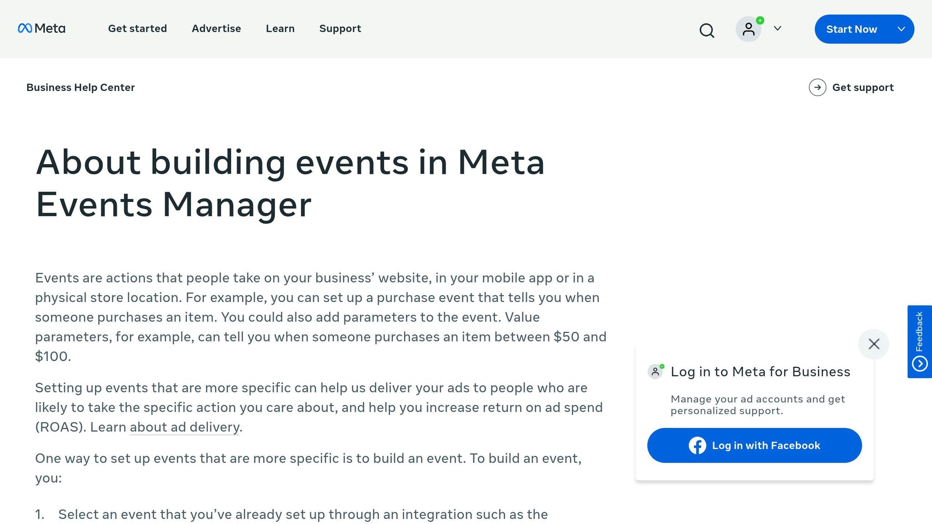Click the account profile icon with notification dot
The width and height of the screenshot is (932, 524).
(x=748, y=29)
